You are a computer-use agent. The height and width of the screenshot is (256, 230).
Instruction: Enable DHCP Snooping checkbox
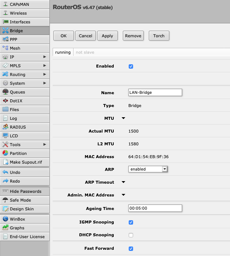point(131,235)
